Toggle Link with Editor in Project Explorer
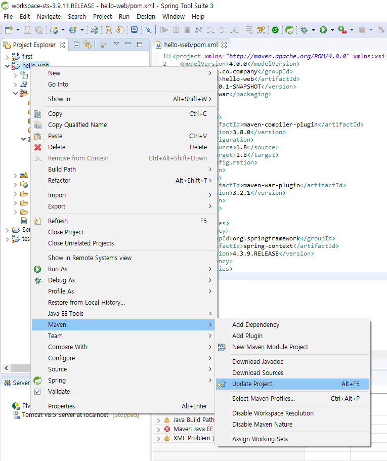Image resolution: width=387 pixels, height=461 pixels. [x=88, y=45]
